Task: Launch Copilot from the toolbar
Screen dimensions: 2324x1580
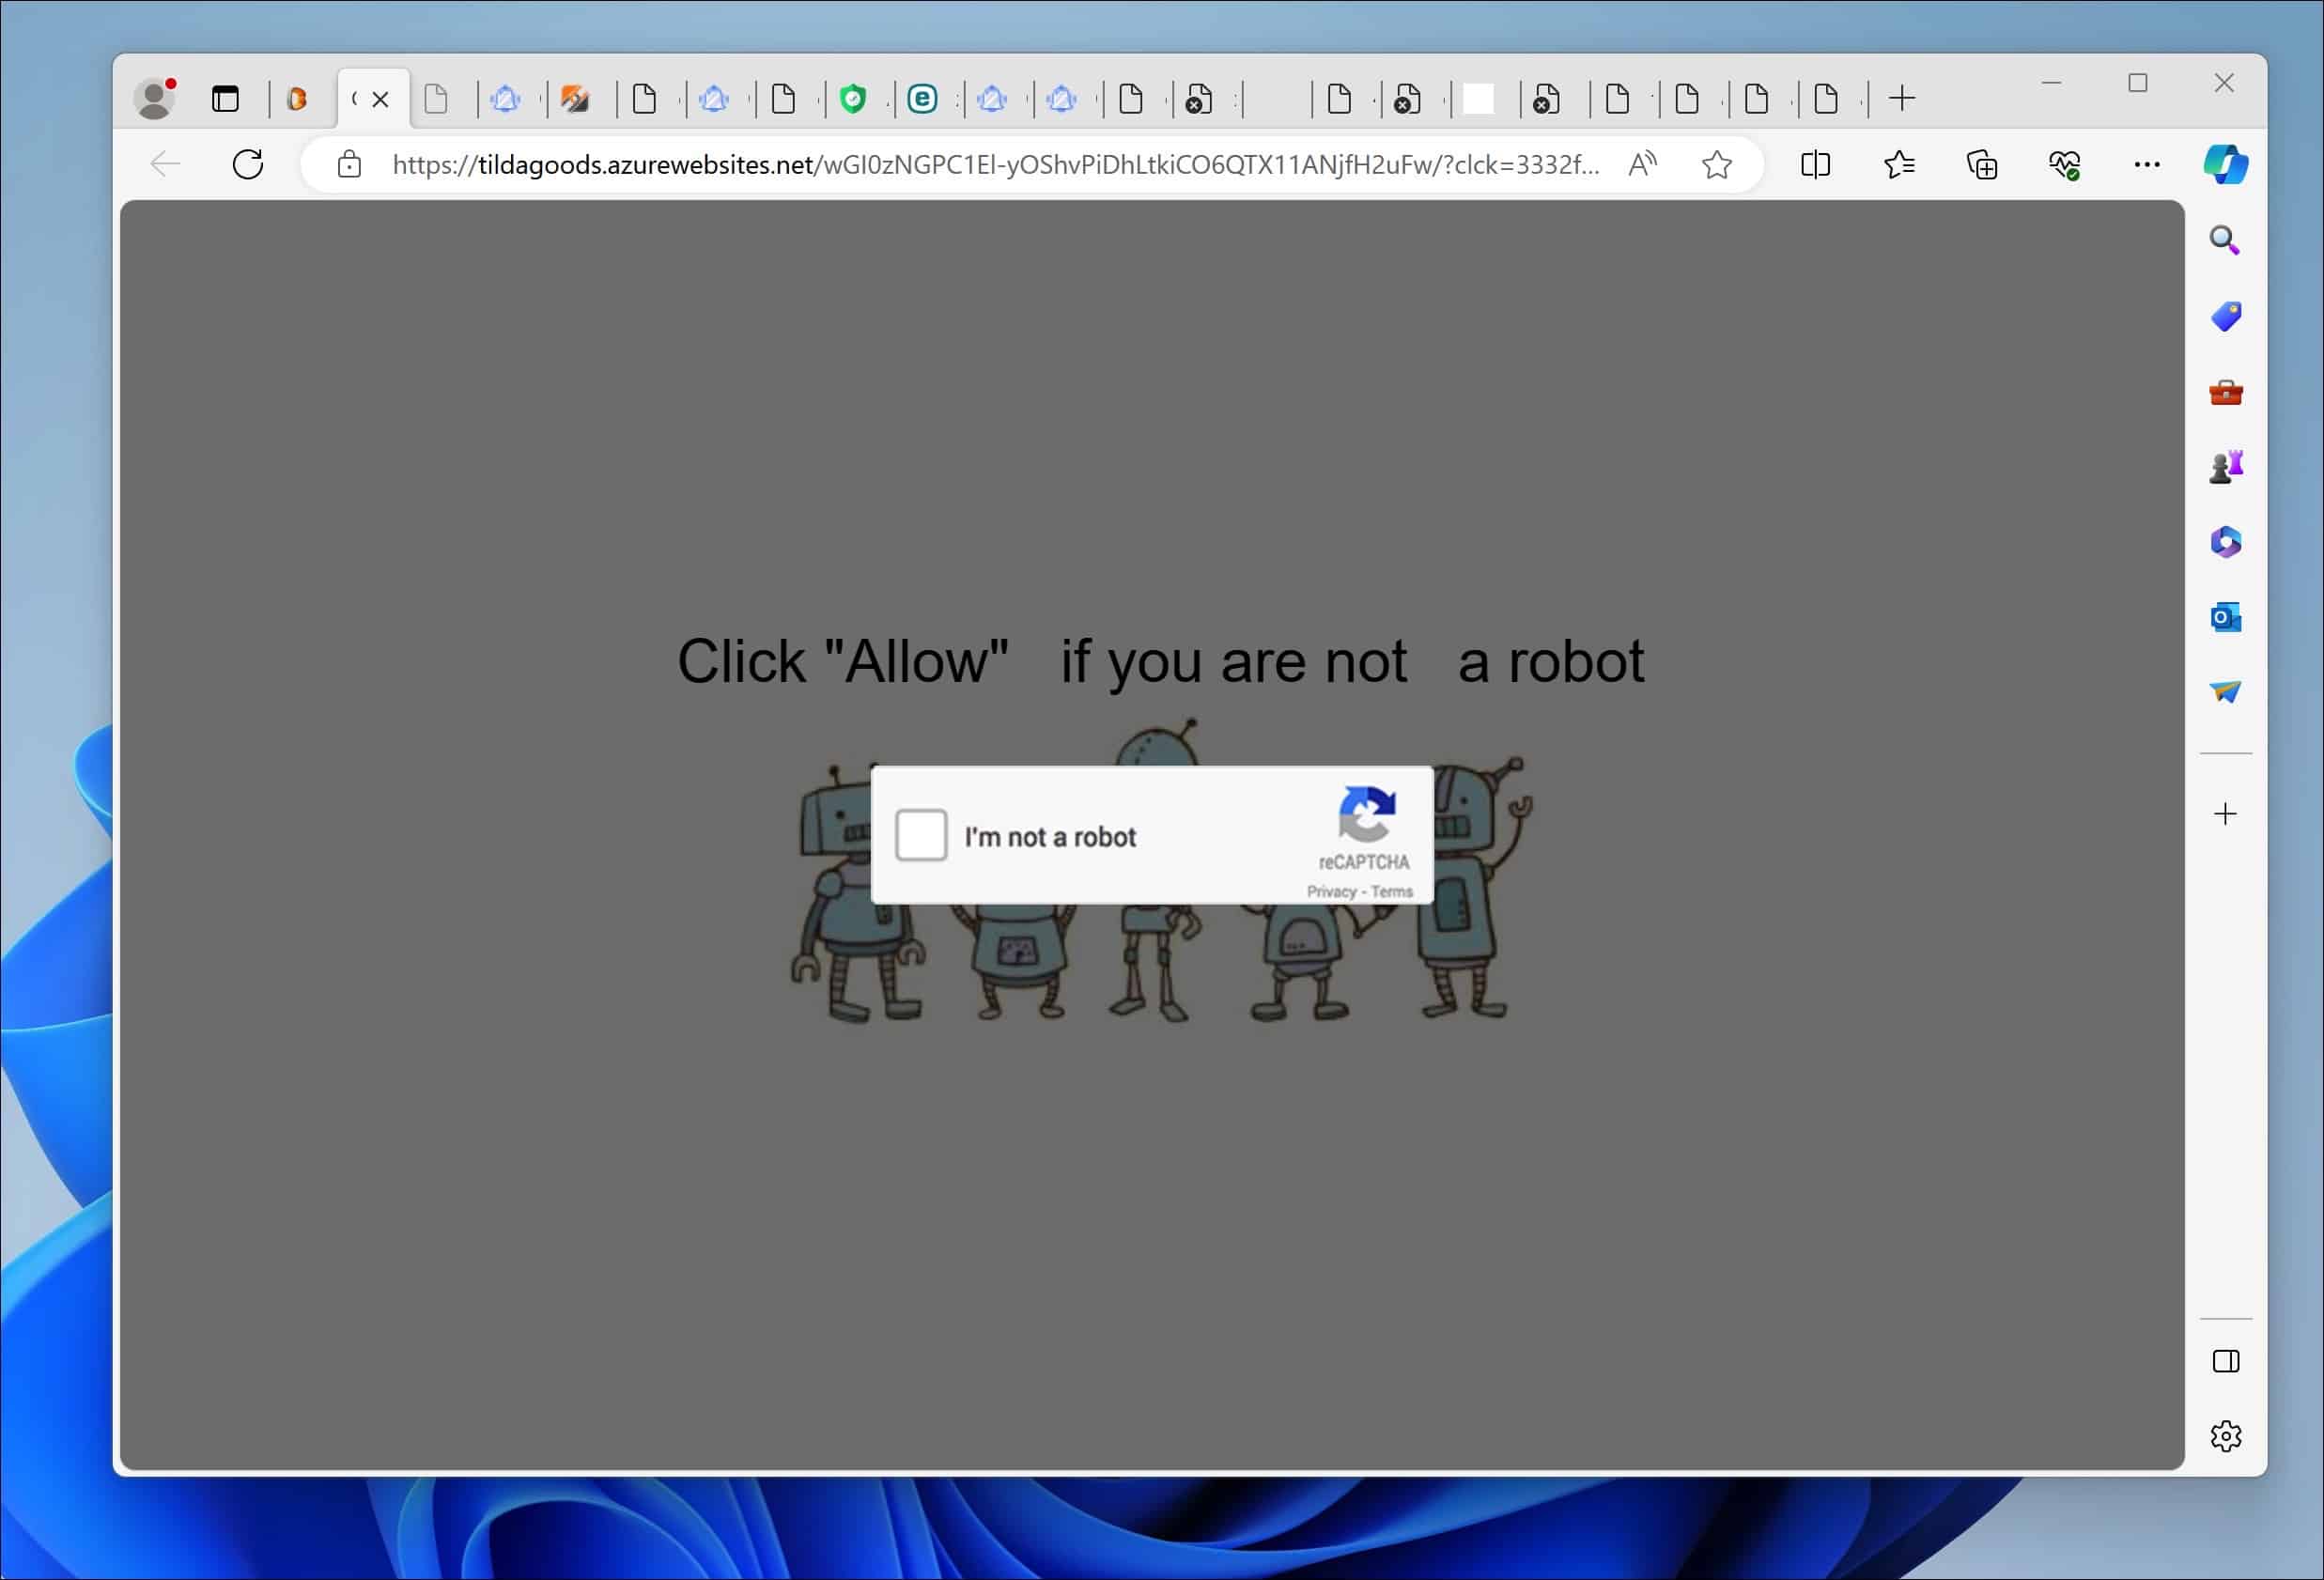Action: [2226, 164]
